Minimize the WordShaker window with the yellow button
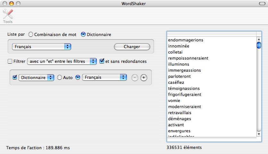The image size is (268, 154). [12, 4]
